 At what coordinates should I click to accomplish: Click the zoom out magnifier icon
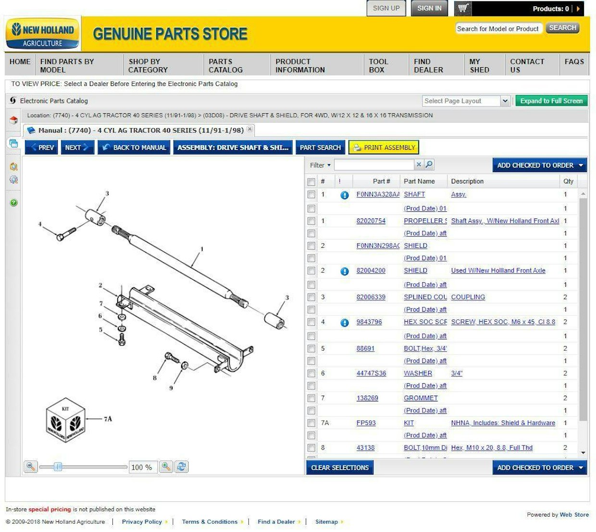31,466
